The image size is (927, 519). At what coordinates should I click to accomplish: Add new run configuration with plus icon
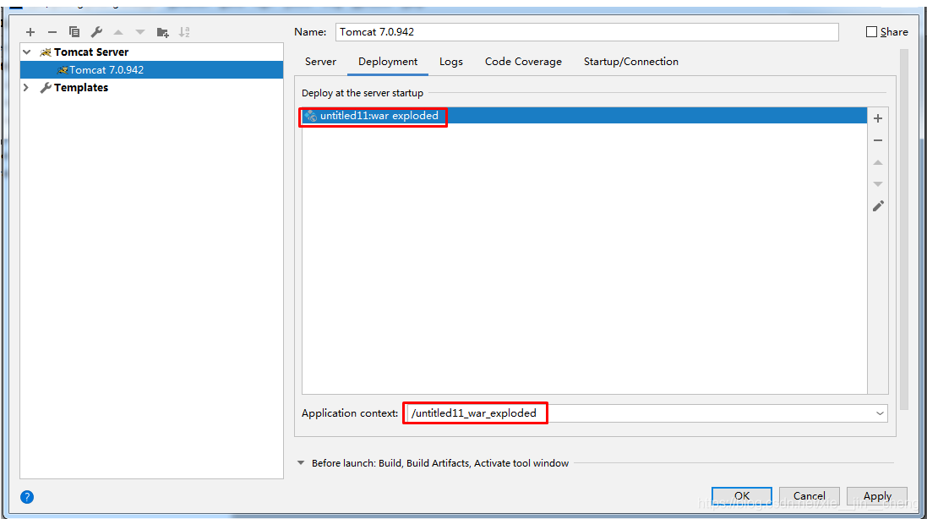(30, 32)
